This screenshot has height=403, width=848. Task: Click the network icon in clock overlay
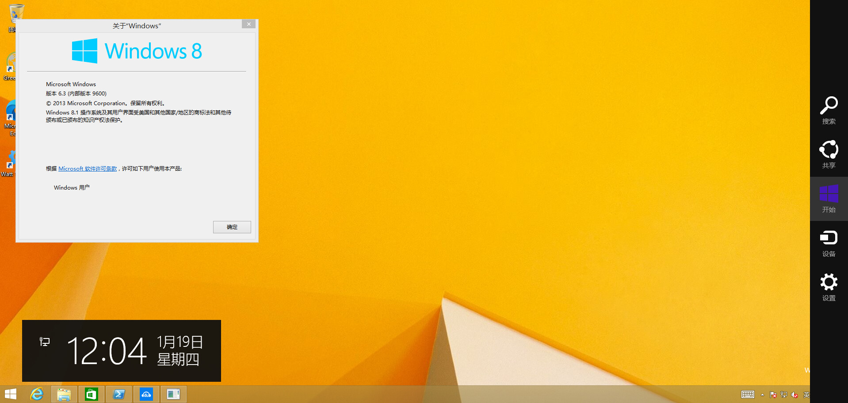point(45,342)
